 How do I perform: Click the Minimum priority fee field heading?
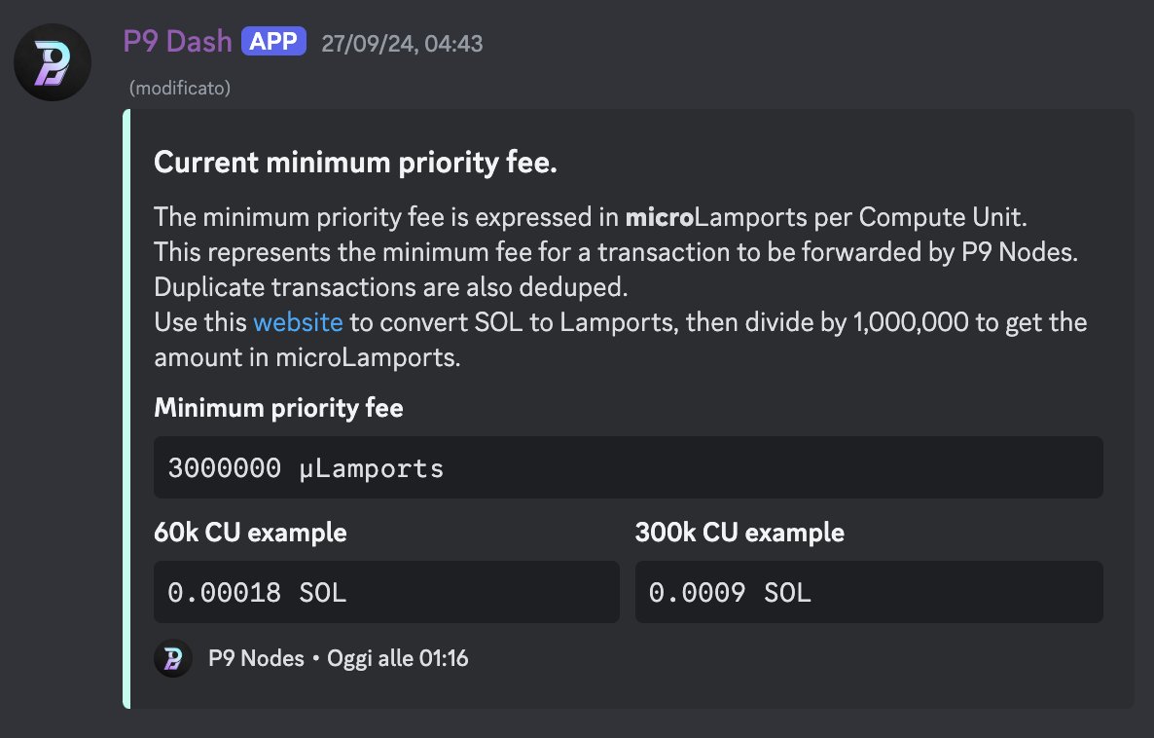278,408
